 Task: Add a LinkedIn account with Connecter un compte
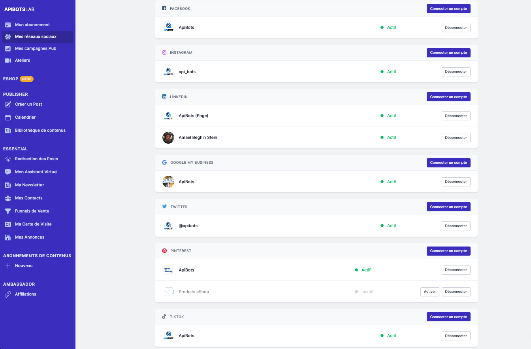click(448, 97)
